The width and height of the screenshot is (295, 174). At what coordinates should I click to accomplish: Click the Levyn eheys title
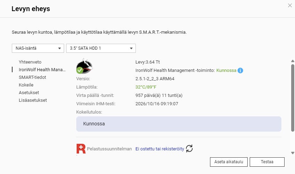(31, 9)
